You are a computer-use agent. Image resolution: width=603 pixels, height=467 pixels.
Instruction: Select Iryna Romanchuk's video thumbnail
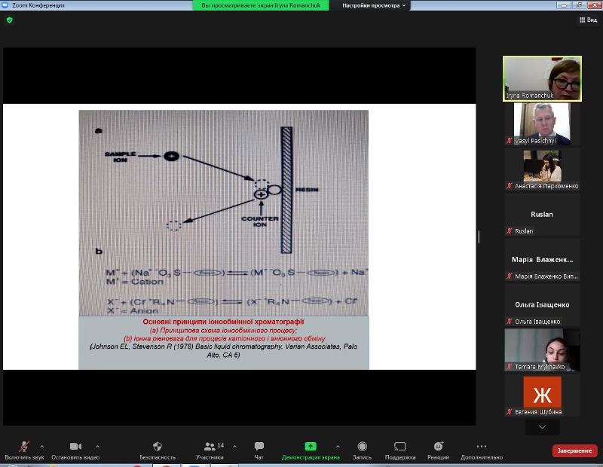click(542, 78)
